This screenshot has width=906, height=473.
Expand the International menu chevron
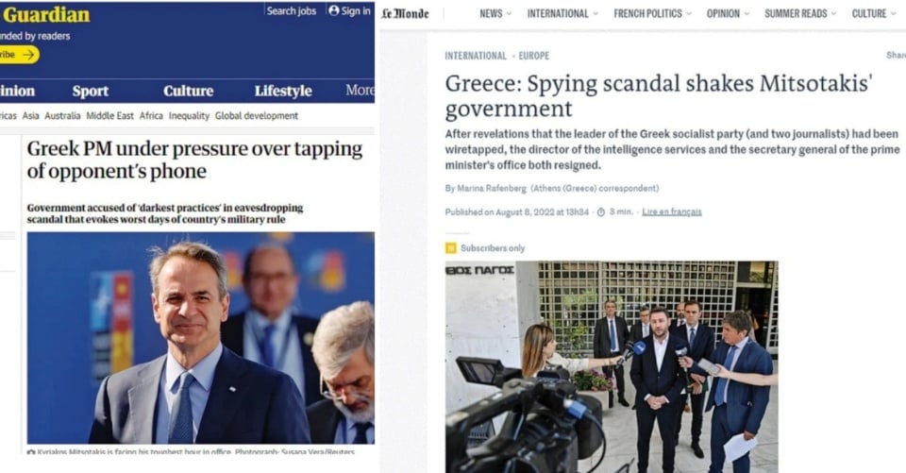596,14
